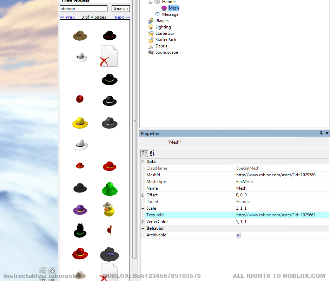This screenshot has height=281, width=330.
Task: Click the alphabetical sort icon in Properties
Action: pos(152,153)
